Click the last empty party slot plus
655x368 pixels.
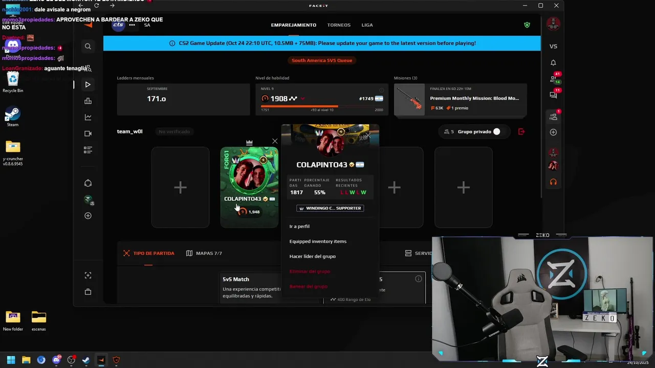(464, 188)
